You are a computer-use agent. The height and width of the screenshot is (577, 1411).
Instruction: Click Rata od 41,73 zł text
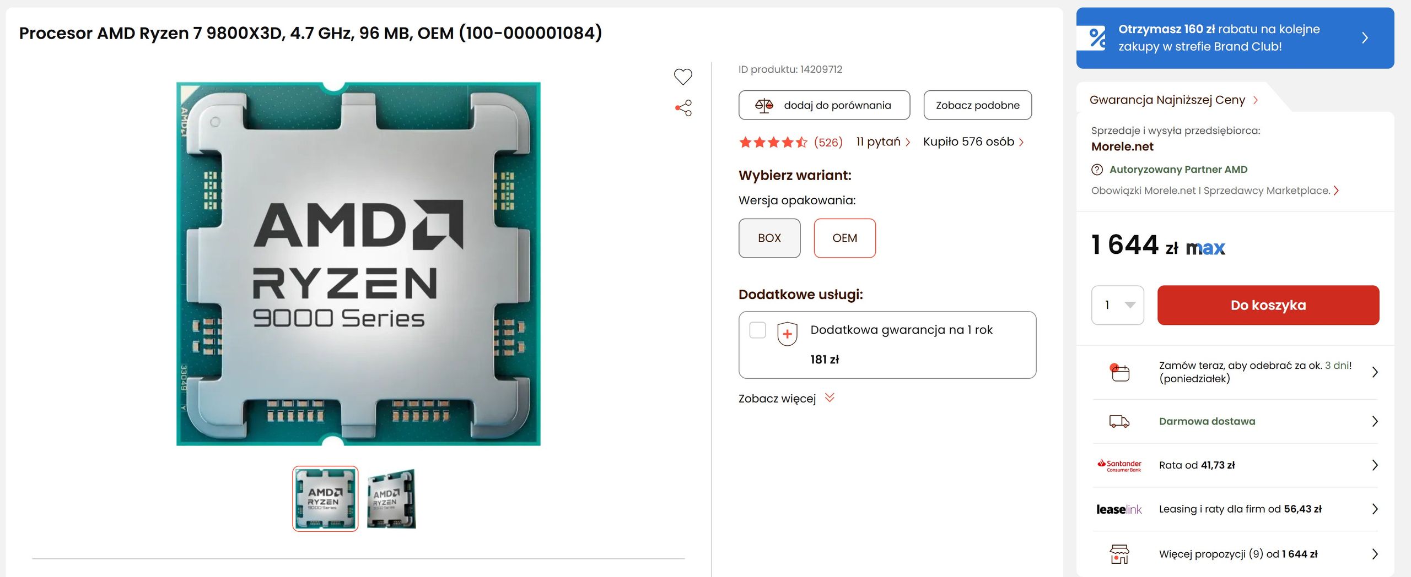point(1197,465)
